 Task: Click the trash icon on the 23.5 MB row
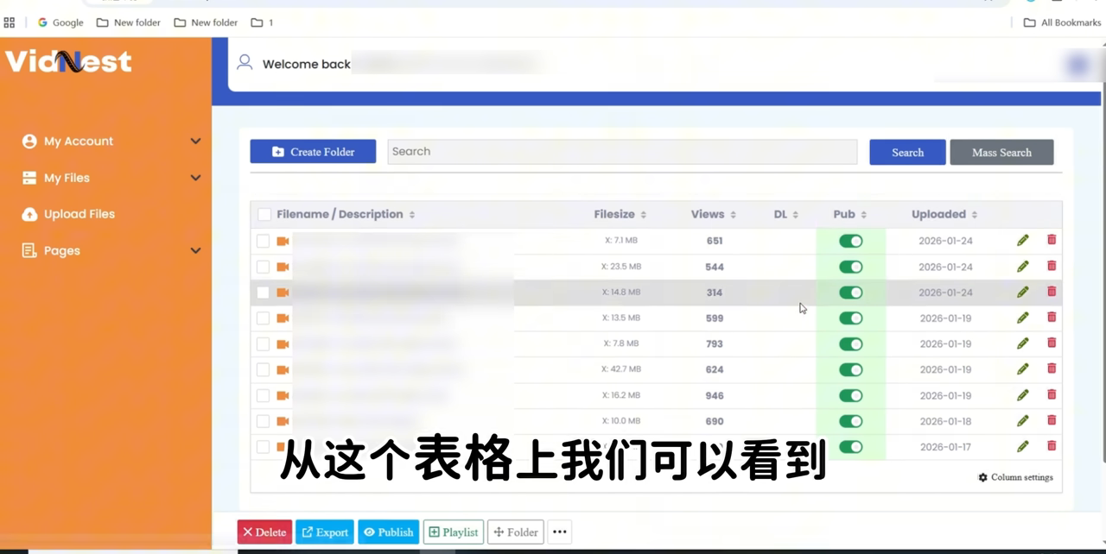pyautogui.click(x=1052, y=266)
